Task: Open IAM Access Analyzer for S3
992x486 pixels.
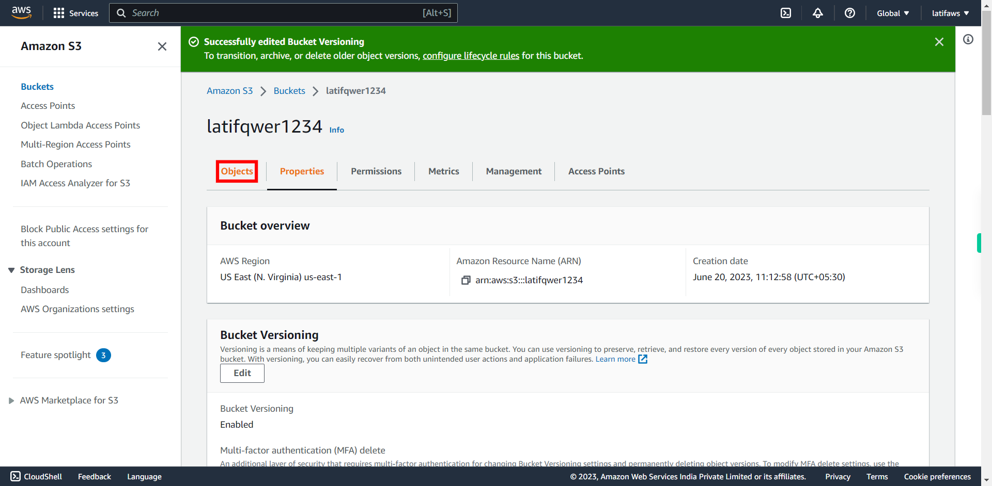Action: point(75,183)
